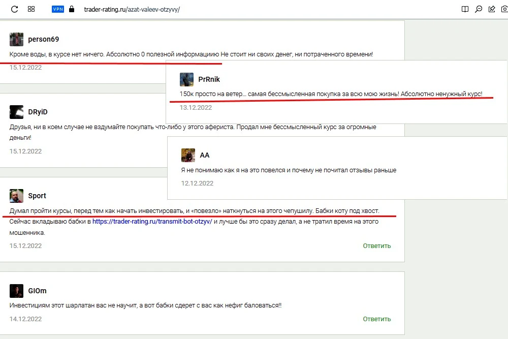Click the comment starting "150к просто на ветер"

click(x=331, y=94)
